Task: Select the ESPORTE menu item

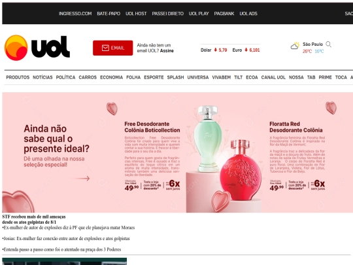Action: click(154, 77)
